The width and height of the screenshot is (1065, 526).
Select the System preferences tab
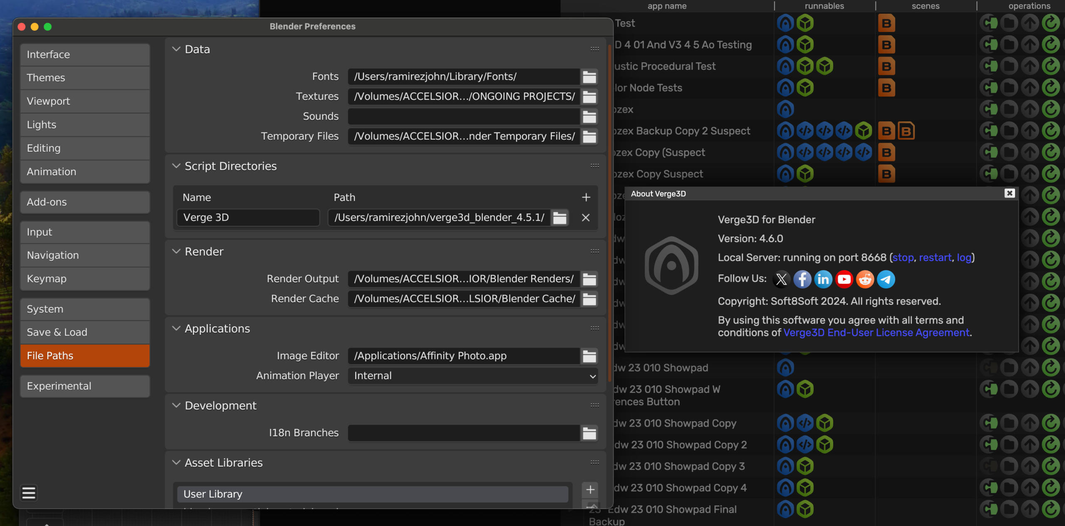(85, 309)
